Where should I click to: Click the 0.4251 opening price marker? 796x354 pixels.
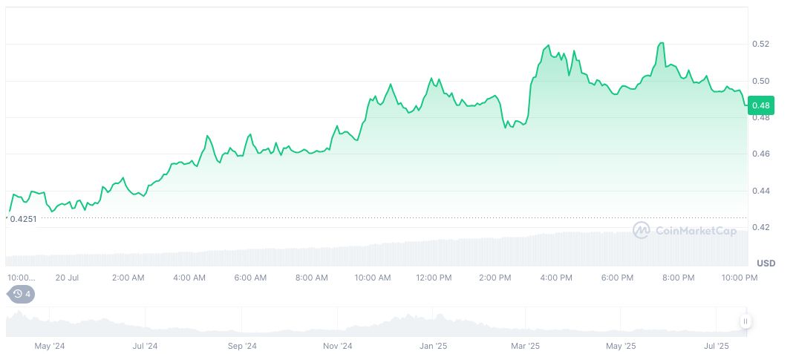[24, 218]
